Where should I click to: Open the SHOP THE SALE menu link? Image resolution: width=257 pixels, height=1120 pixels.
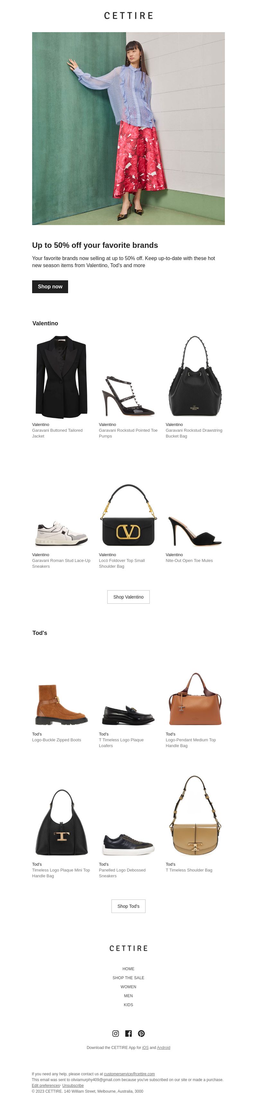click(x=128, y=978)
